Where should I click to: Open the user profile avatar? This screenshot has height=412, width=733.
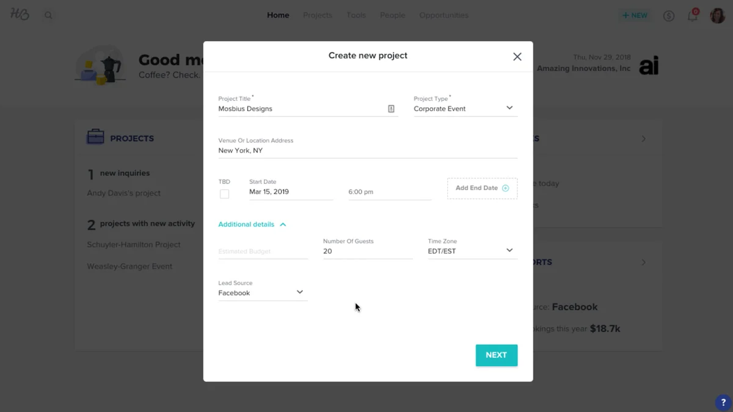(717, 15)
